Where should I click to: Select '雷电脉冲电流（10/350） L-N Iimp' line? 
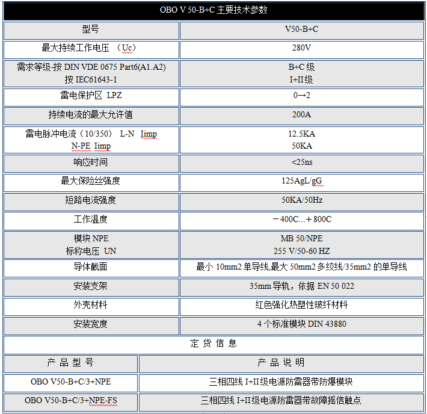(91, 134)
